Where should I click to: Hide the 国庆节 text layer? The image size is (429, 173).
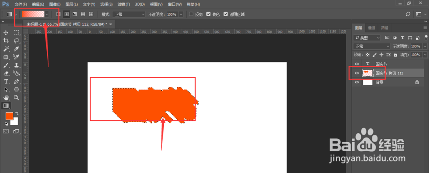coord(356,64)
